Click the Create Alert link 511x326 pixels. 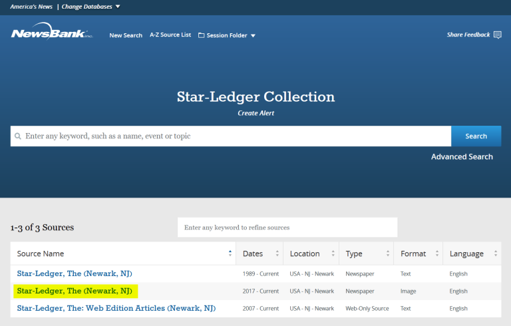255,113
